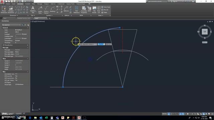Click the Color ByBlock swatch value

point(19,30)
